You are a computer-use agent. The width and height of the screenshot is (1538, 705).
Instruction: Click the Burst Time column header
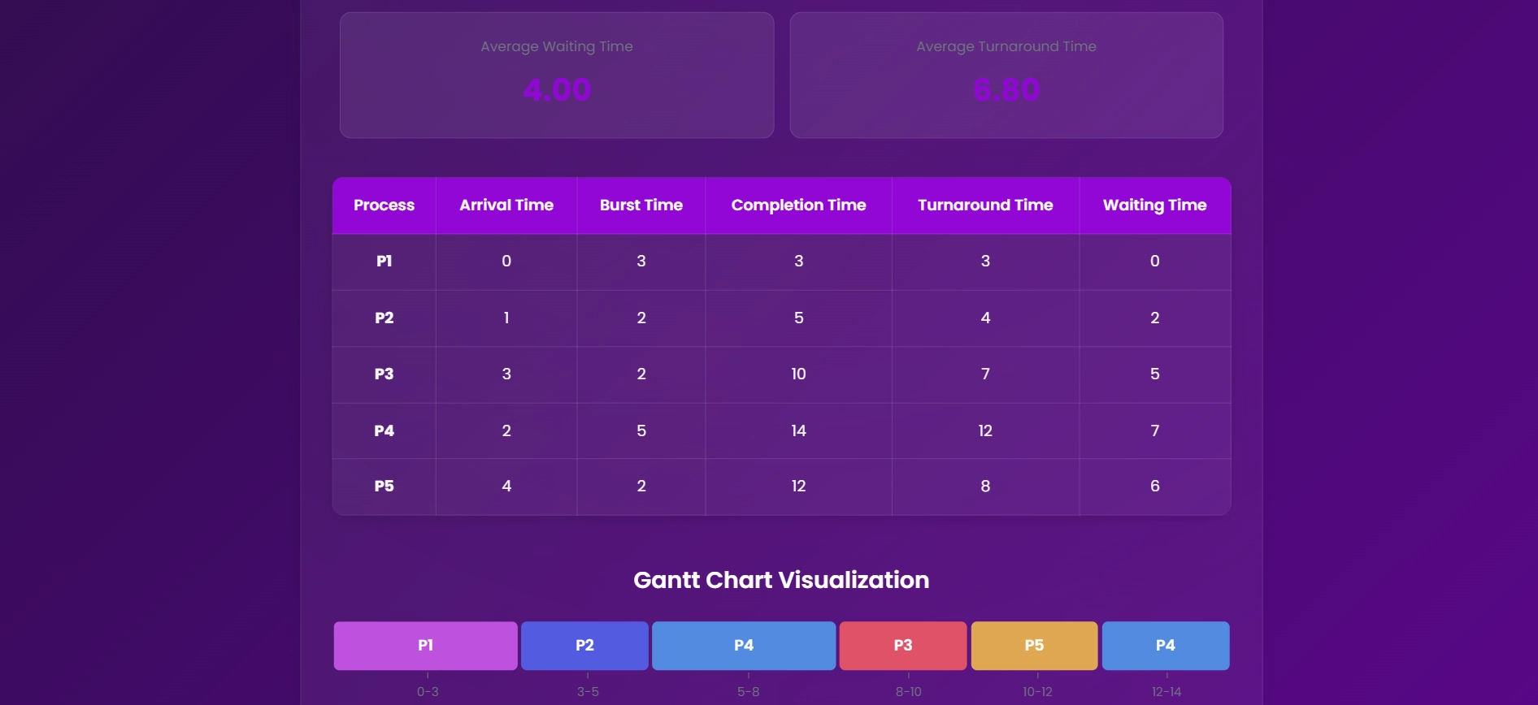pos(641,205)
